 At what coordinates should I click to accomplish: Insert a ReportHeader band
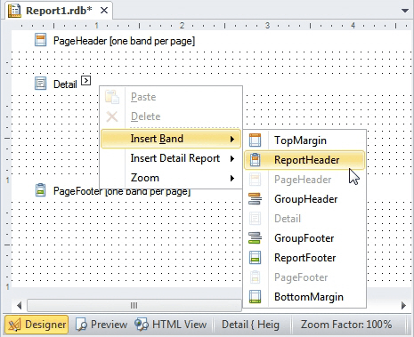tap(304, 160)
